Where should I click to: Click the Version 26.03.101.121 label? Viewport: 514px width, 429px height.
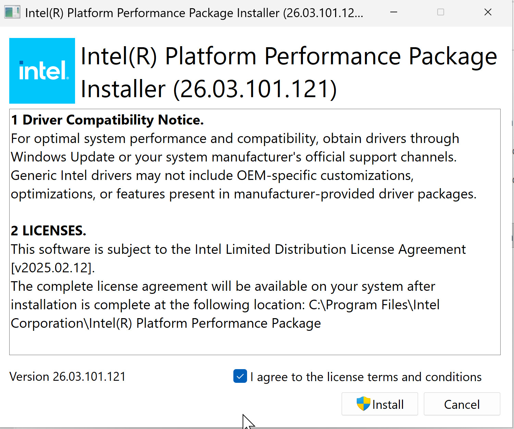point(68,377)
